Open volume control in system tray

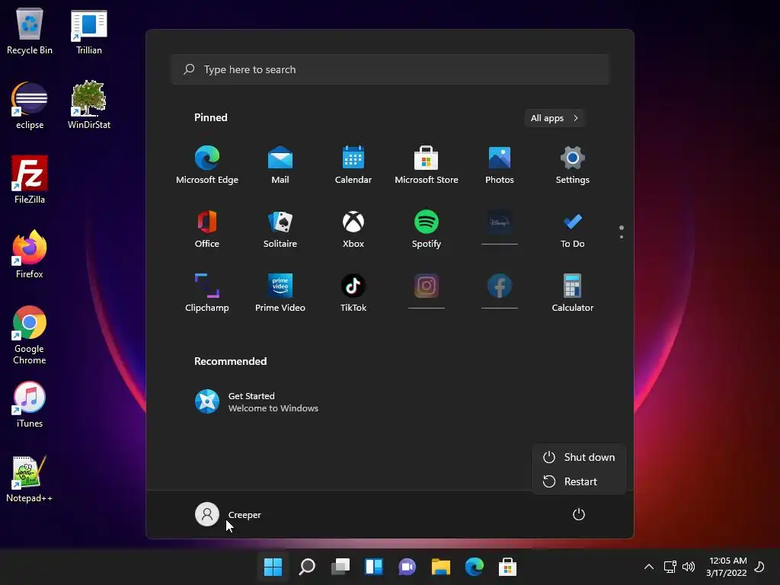689,567
